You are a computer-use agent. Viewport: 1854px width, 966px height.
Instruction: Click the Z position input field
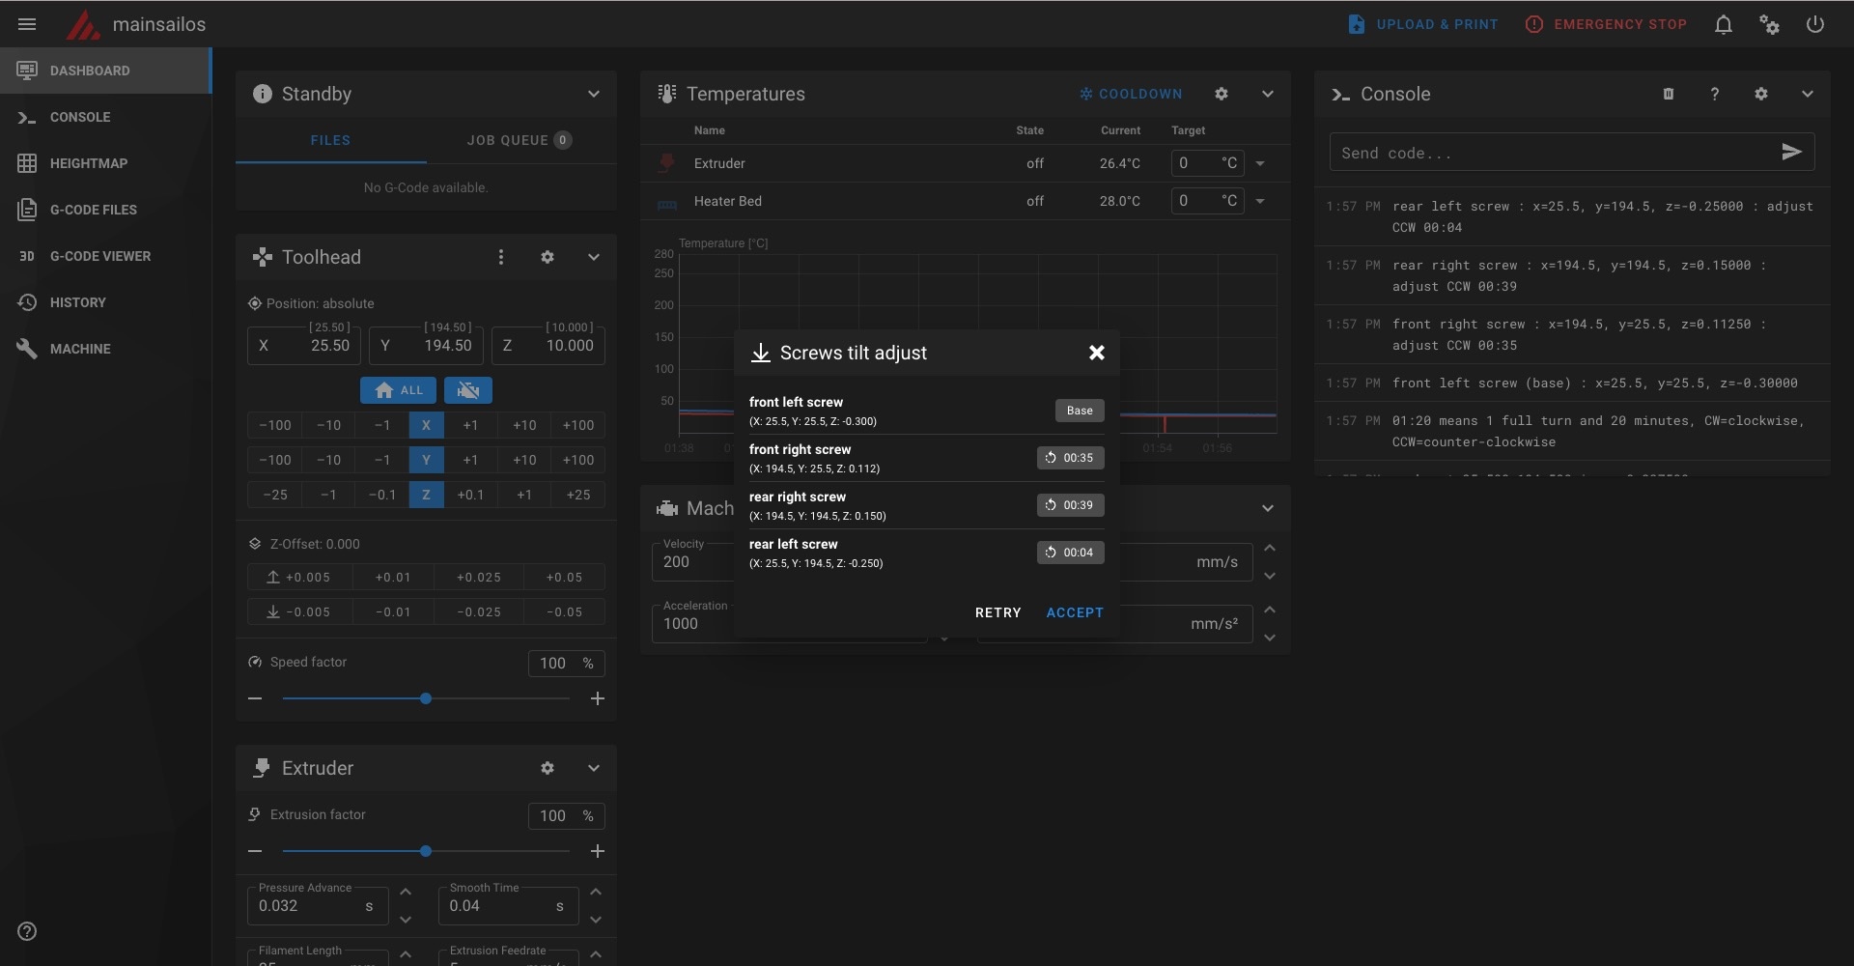click(x=548, y=345)
